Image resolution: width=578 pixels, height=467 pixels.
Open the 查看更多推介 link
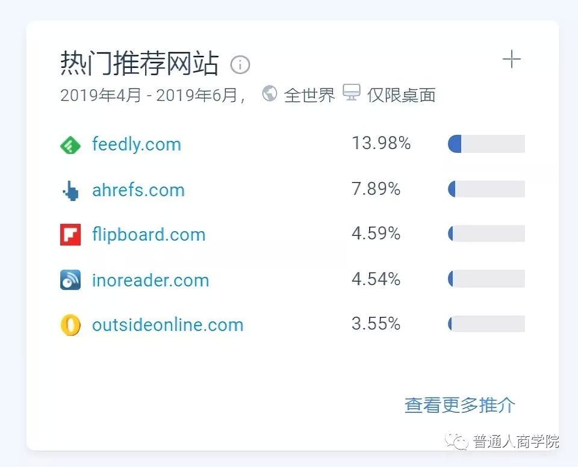pos(459,405)
